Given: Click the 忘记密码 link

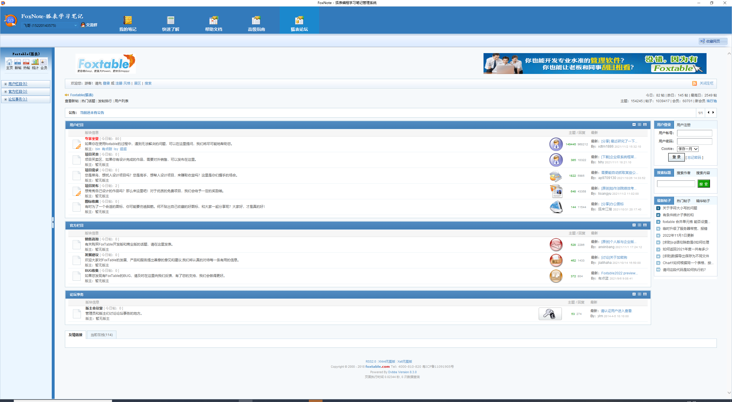Looking at the screenshot, I should [694, 158].
